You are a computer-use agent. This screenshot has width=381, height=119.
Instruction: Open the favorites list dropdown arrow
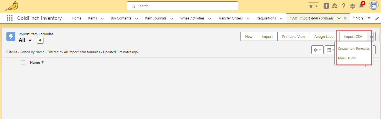coord(317,6)
